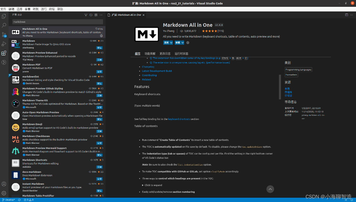356x202 pixels.
Task: Open the 市场 marketplace resource link
Action: coord(287,89)
